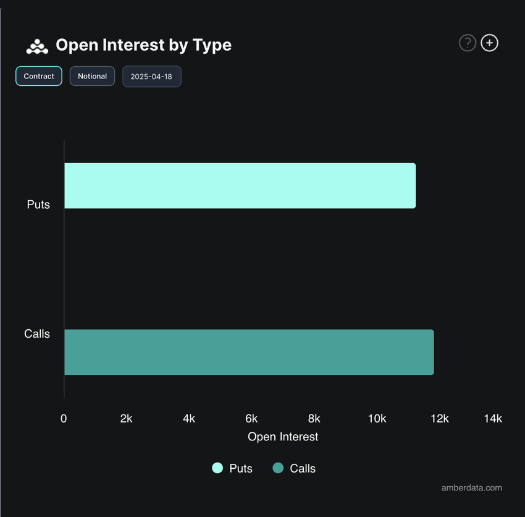Screen dimensions: 525x517
Task: Click the Open Interest by Type title
Action: [x=144, y=45]
